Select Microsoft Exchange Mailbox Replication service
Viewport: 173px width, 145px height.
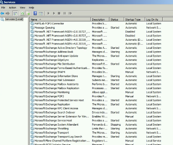[x=57, y=88]
